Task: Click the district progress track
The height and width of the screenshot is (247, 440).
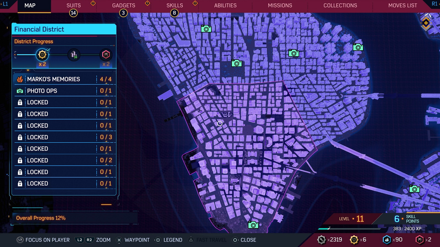Action: click(x=64, y=55)
